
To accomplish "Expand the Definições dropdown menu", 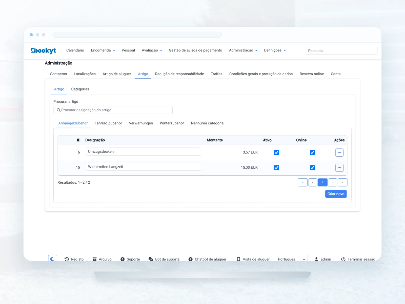I will (275, 50).
